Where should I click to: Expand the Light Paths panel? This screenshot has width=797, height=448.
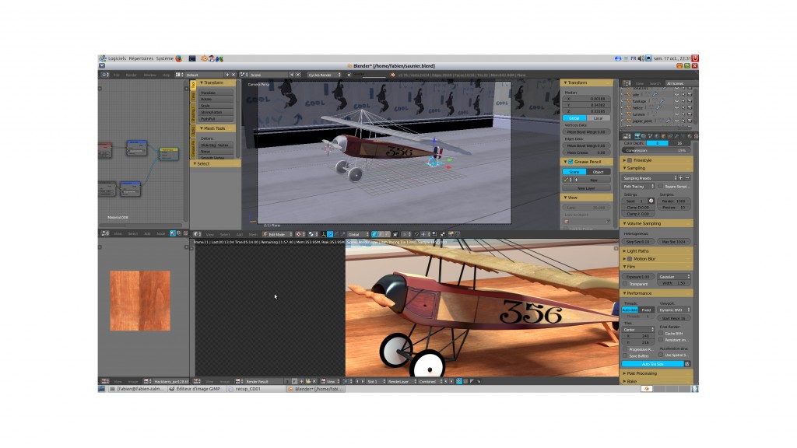[x=638, y=251]
